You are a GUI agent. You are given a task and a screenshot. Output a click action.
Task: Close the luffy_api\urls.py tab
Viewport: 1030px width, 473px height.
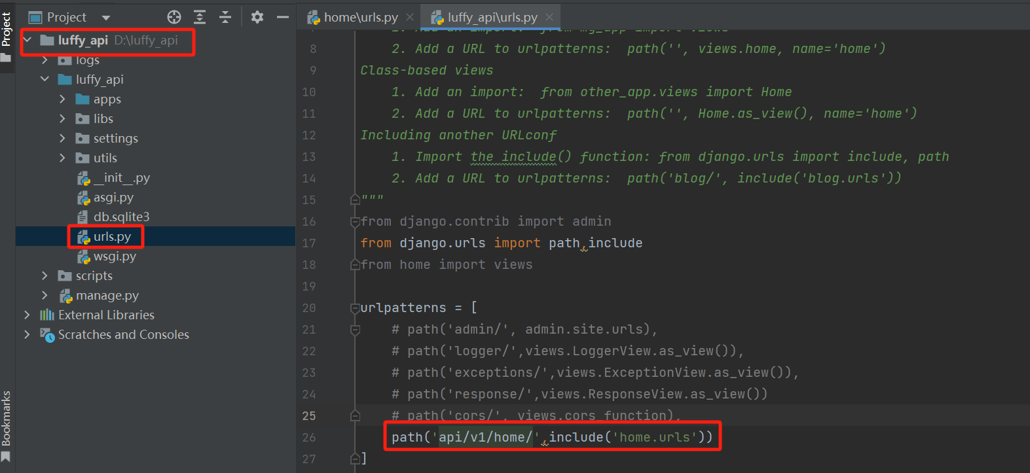click(x=549, y=17)
